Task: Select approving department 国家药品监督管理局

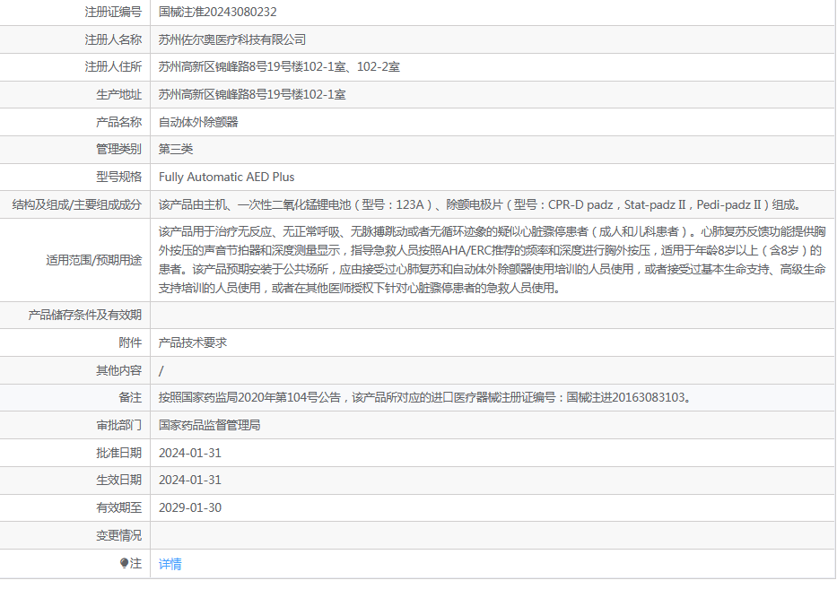Action: pyautogui.click(x=209, y=425)
